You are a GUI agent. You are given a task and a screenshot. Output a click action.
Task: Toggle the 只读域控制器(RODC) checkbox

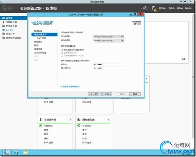62,55
